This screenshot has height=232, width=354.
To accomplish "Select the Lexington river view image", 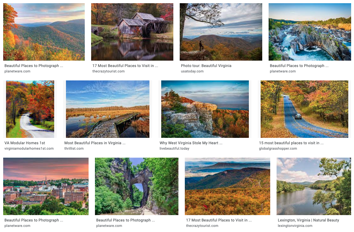I will click(x=314, y=186).
